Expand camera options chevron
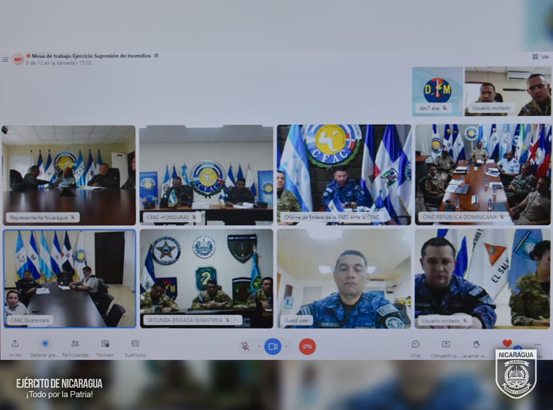553x410 pixels. 287,346
